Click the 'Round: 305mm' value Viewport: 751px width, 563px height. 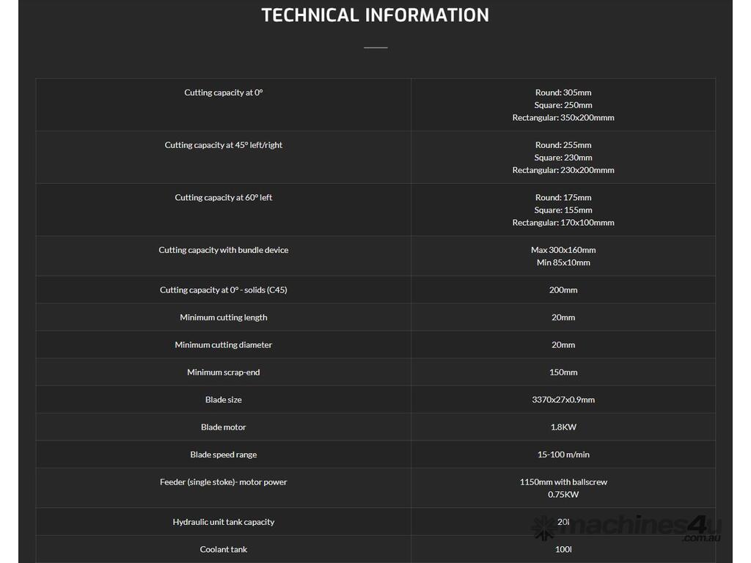[563, 92]
